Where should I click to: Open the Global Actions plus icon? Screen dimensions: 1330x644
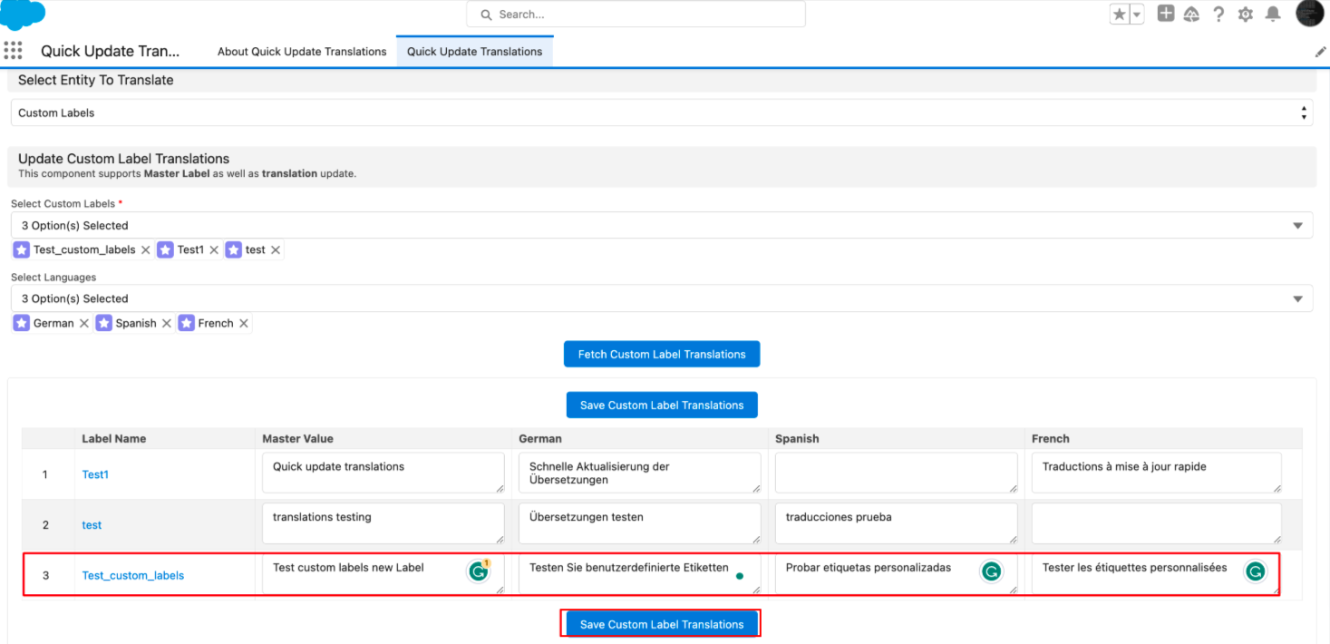tap(1166, 14)
